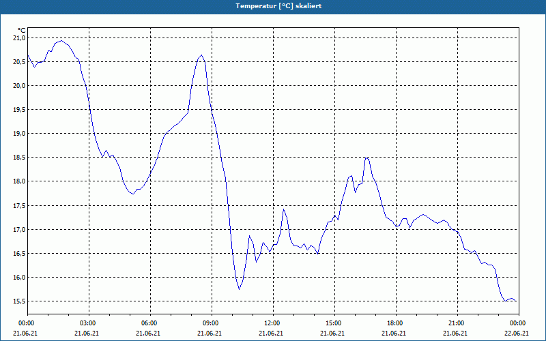The width and height of the screenshot is (546, 341).
Task: Click the 09:00 x-axis label
Action: pos(212,323)
